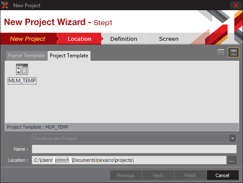The height and width of the screenshot is (183, 243).
Task: Click the Name input field
Action: (134, 149)
